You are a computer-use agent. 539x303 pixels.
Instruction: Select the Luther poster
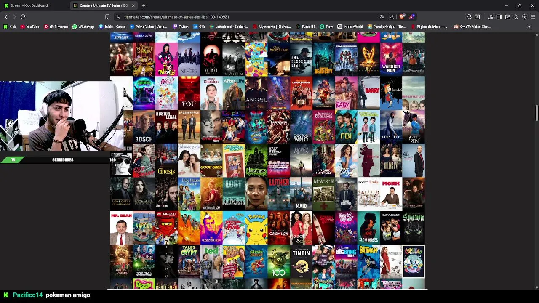point(278,194)
